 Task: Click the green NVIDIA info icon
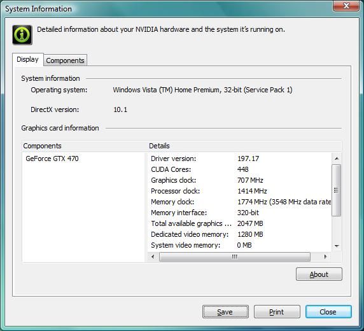[22, 35]
